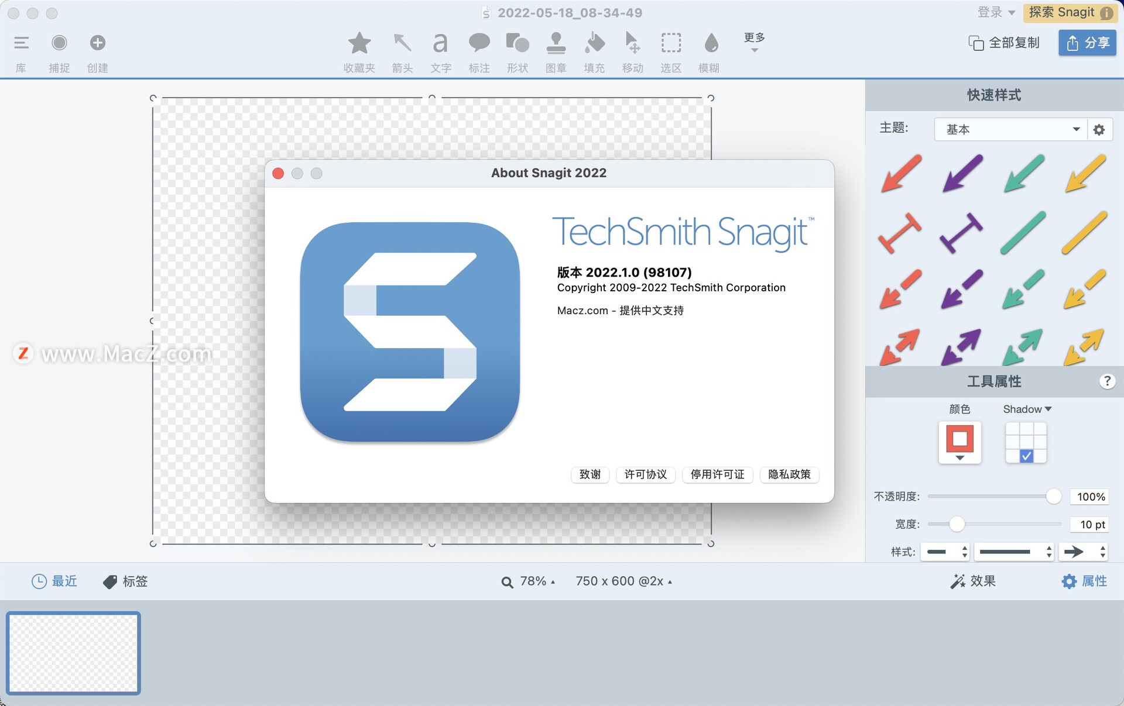1124x706 pixels.
Task: Expand the More tools dropdown
Action: pos(754,42)
